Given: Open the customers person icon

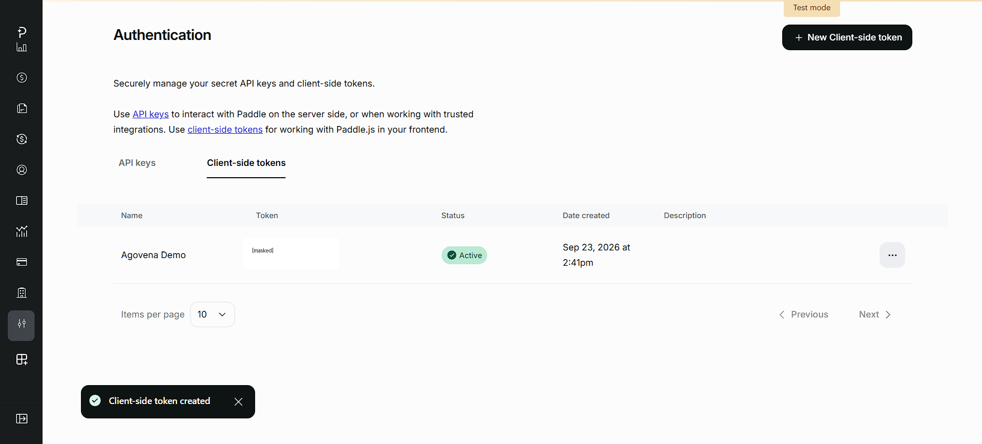Looking at the screenshot, I should pos(22,170).
